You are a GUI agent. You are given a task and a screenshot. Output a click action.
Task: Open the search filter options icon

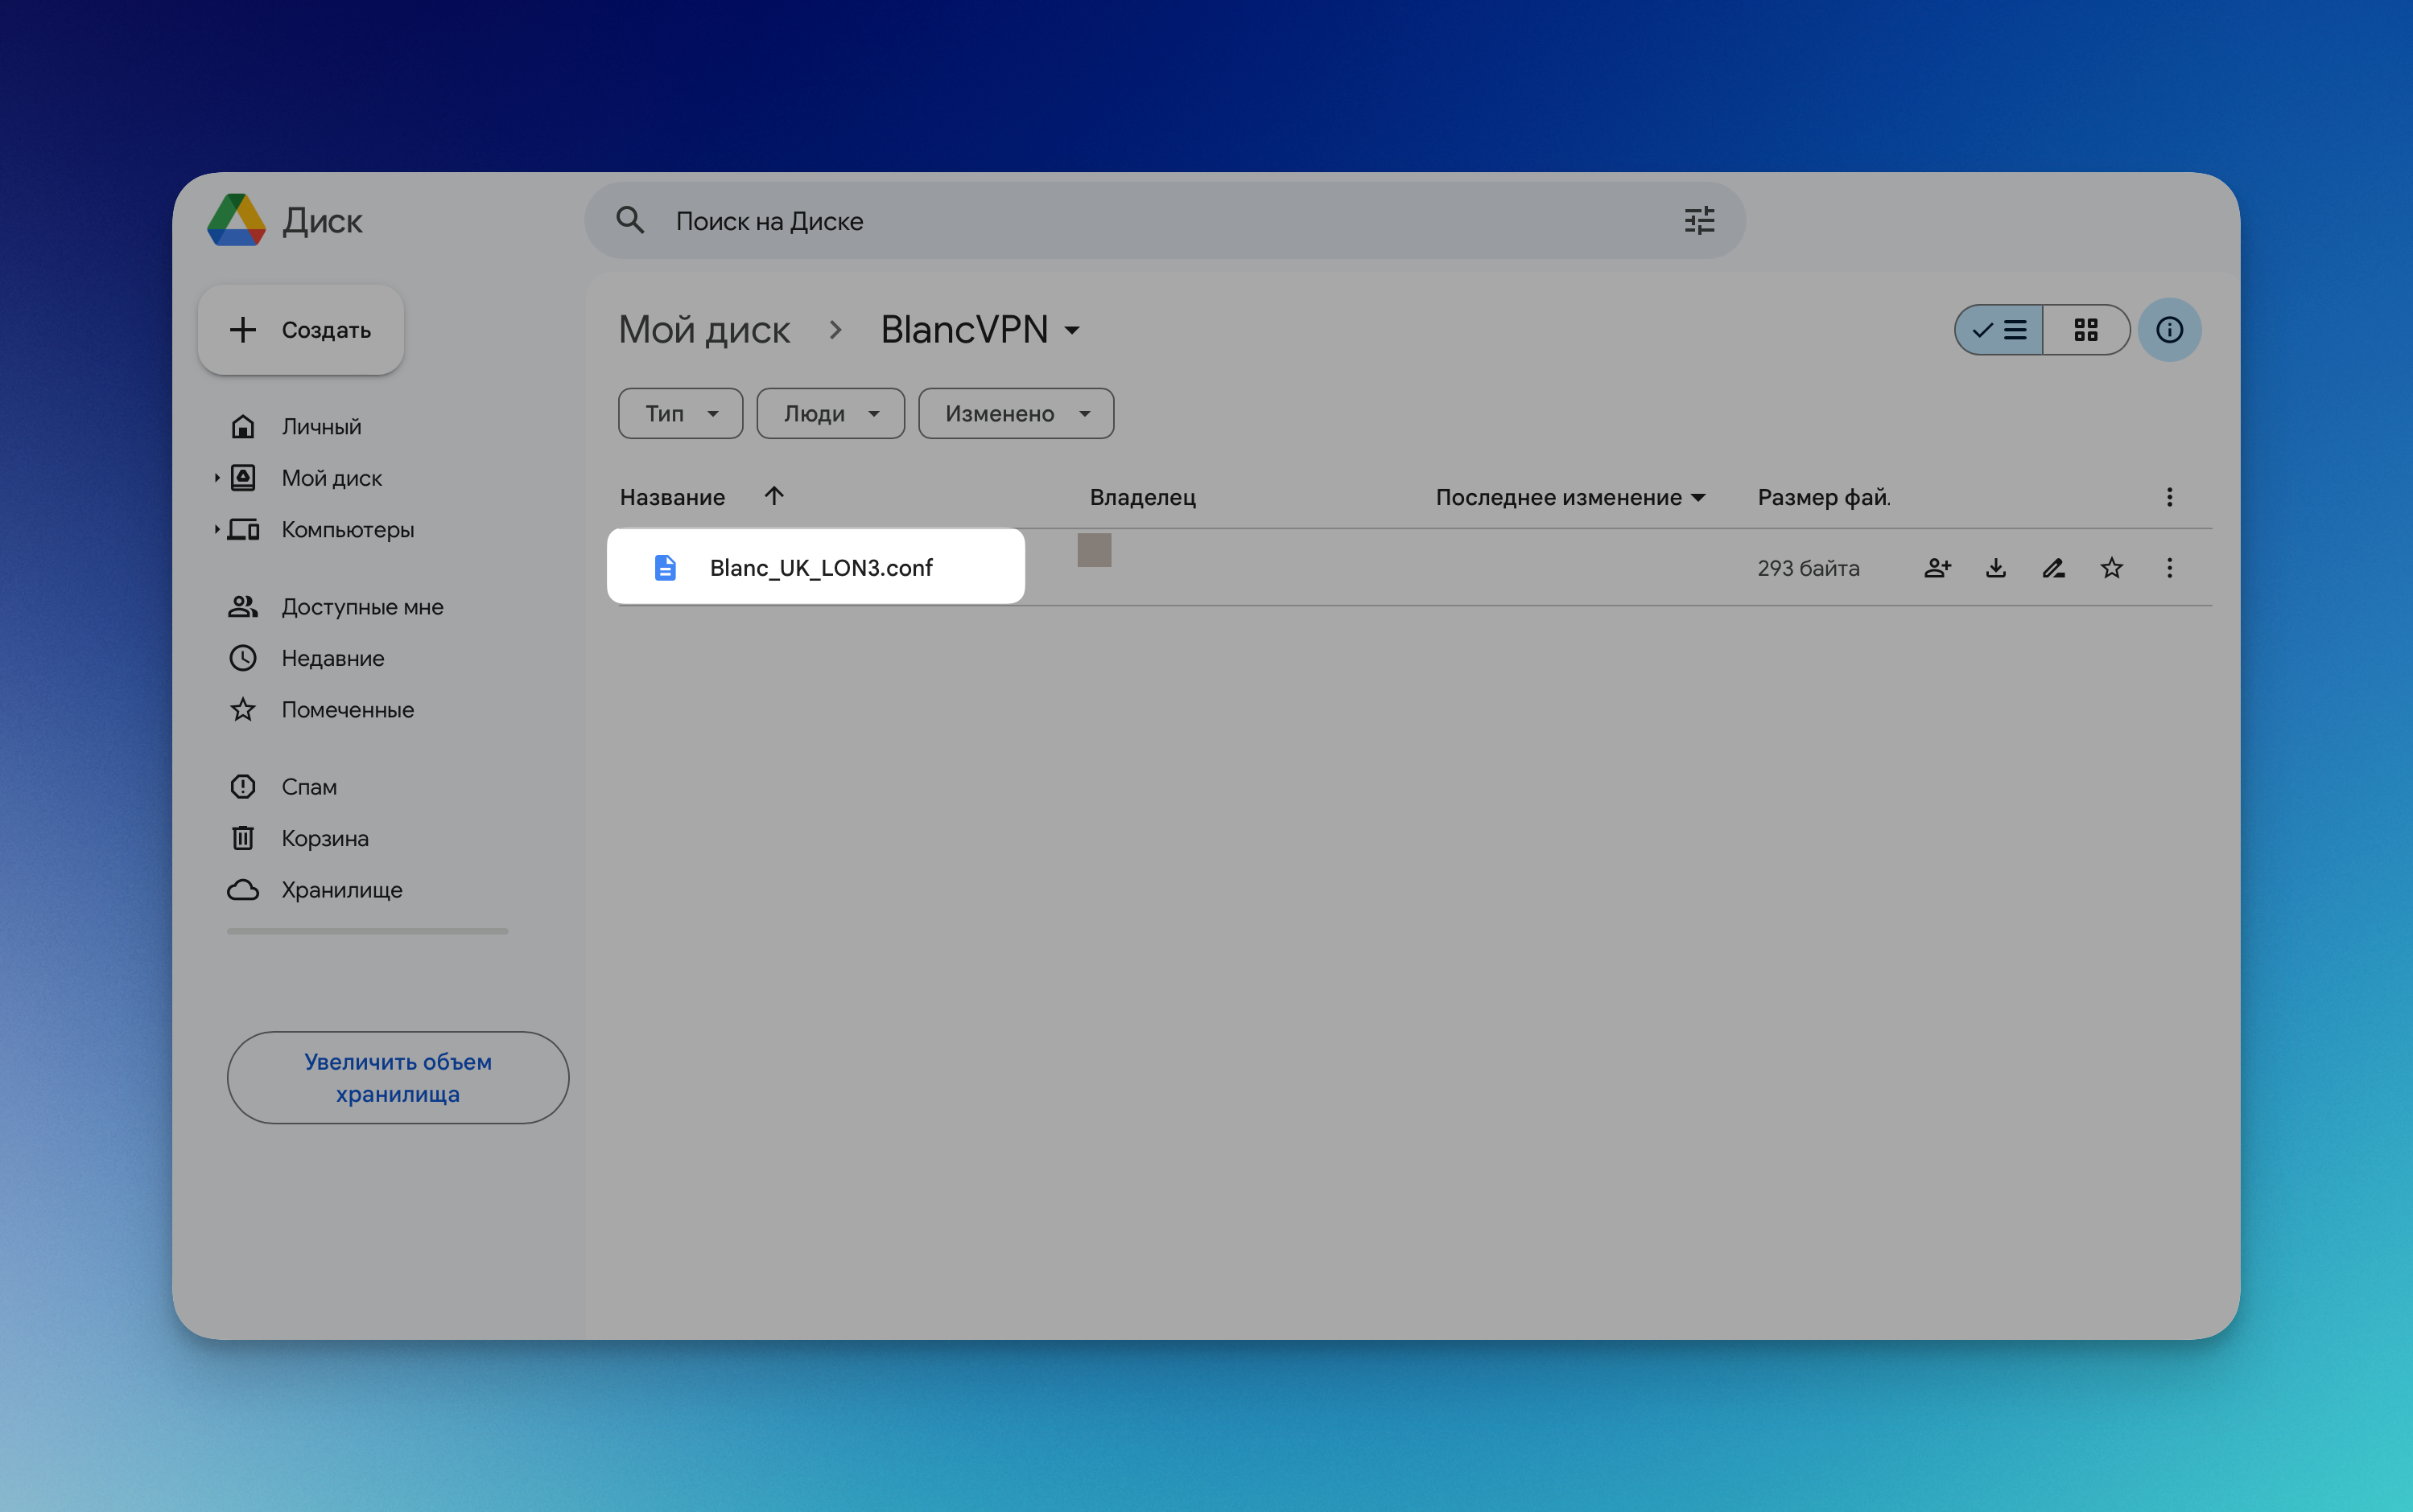pos(1699,221)
